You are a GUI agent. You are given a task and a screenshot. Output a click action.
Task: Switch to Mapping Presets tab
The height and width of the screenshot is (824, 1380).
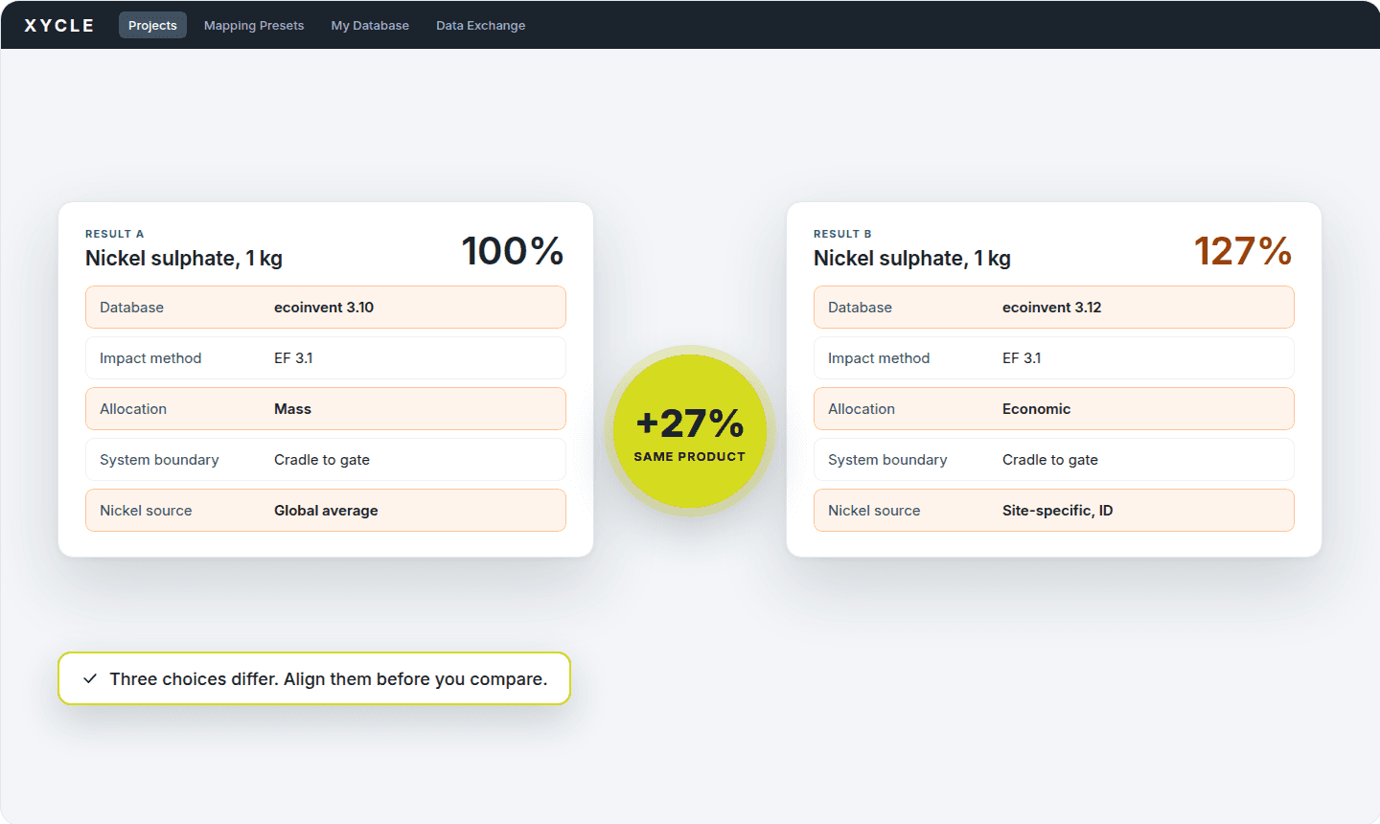254,26
